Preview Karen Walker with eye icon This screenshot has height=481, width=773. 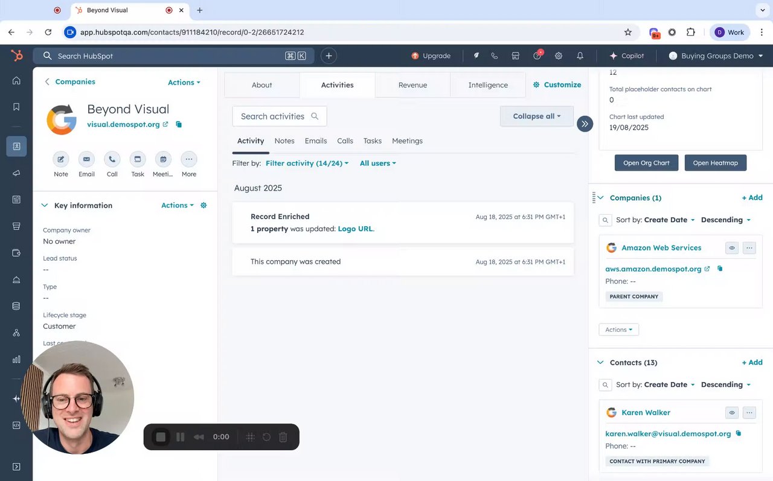tap(732, 412)
